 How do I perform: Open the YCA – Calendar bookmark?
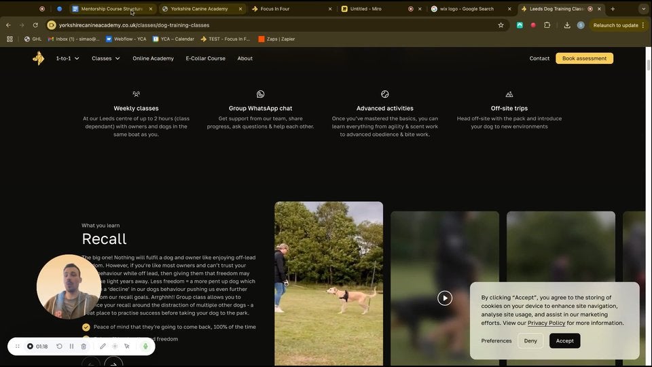click(173, 39)
